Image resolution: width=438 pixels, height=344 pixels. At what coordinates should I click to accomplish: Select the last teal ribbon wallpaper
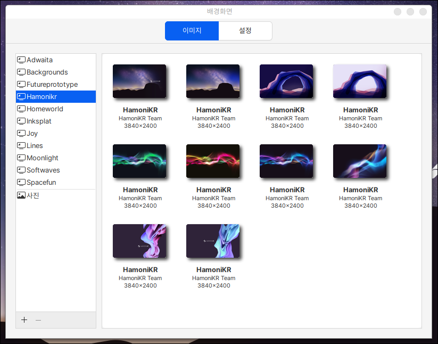[213, 241]
